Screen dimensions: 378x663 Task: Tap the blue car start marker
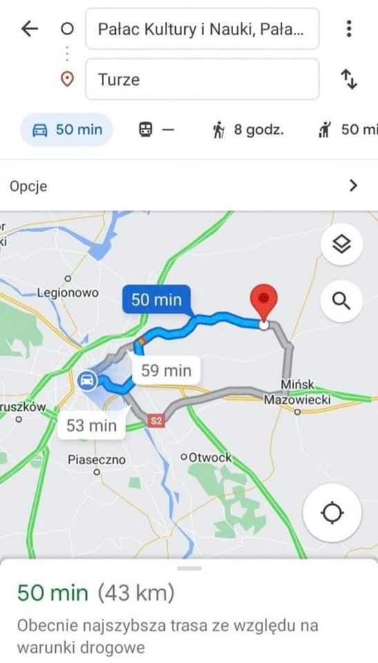point(88,381)
